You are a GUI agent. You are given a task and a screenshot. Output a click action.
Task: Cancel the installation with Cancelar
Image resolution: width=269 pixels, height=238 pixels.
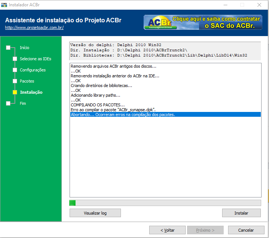246,230
